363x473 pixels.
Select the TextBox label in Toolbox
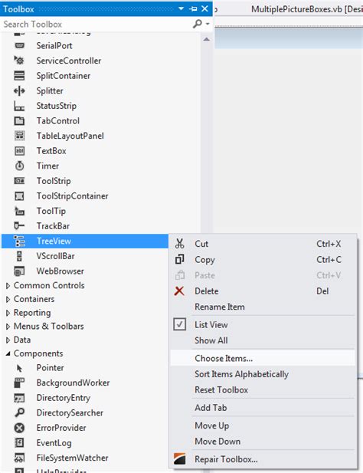51,151
